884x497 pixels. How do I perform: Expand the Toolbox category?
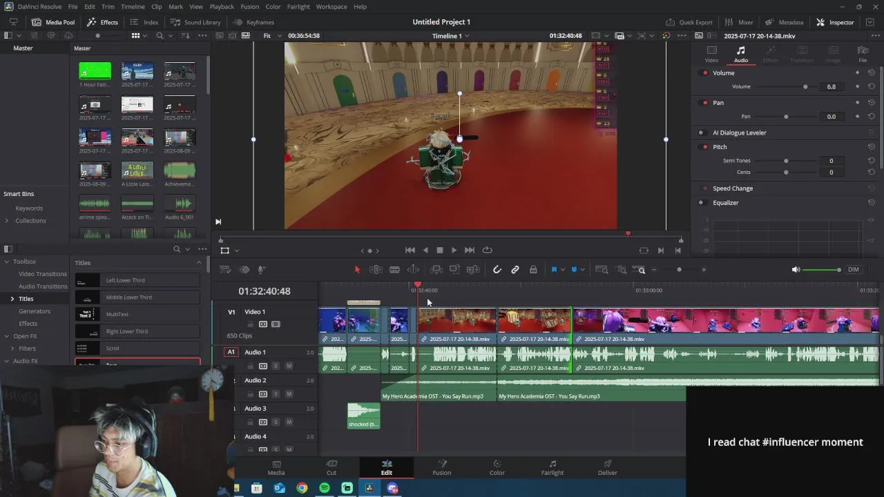[7, 262]
